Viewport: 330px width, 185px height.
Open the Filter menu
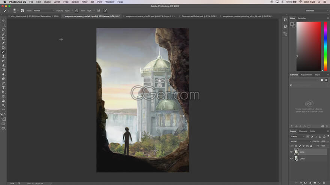tap(84, 2)
